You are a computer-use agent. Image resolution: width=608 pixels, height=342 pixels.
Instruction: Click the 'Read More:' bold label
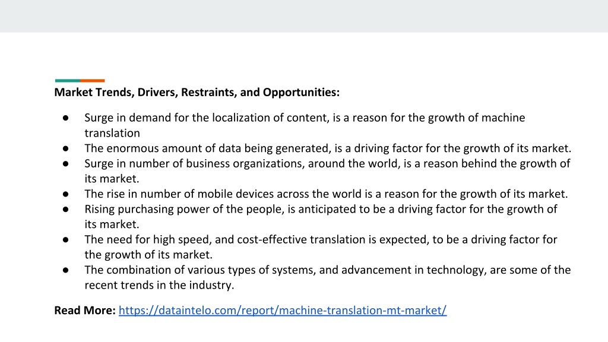click(x=85, y=310)
